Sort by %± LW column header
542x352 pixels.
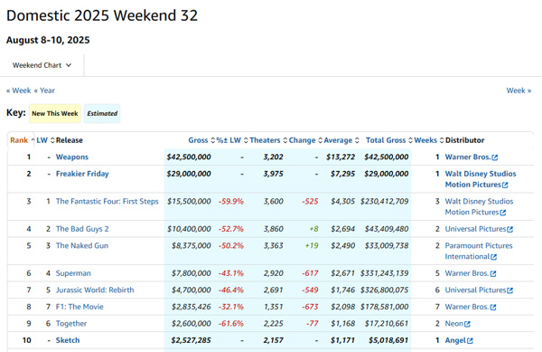[229, 140]
